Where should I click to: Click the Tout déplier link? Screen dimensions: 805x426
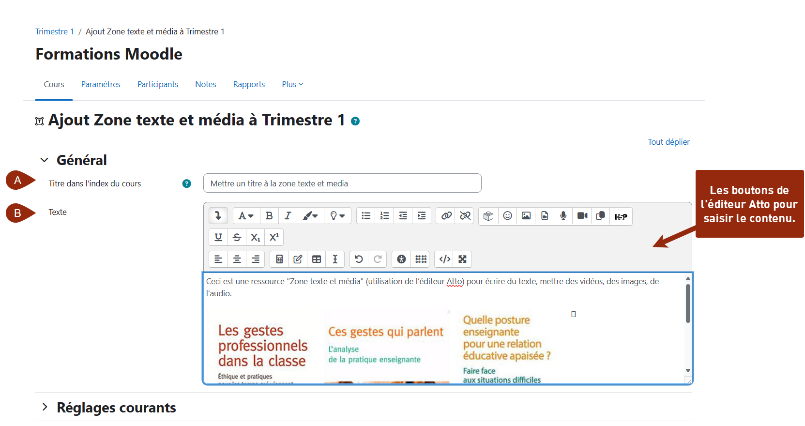point(668,142)
